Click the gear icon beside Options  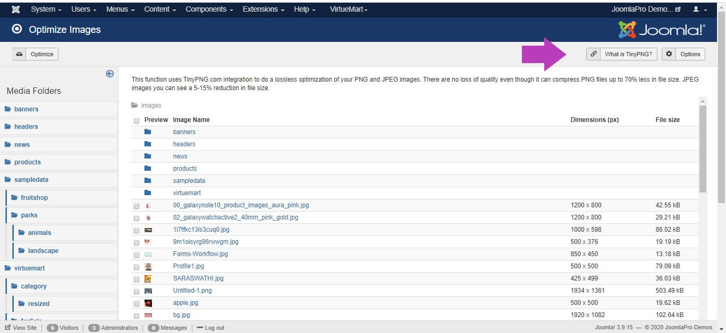point(669,54)
